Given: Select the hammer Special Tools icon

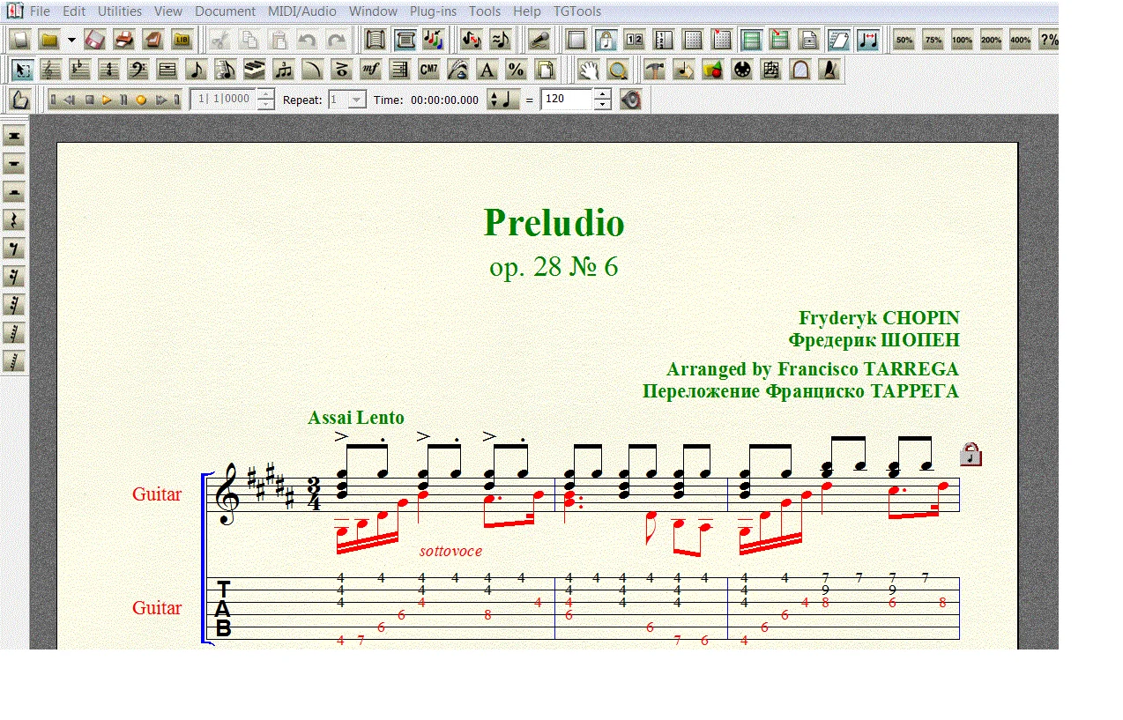Looking at the screenshot, I should [x=654, y=70].
